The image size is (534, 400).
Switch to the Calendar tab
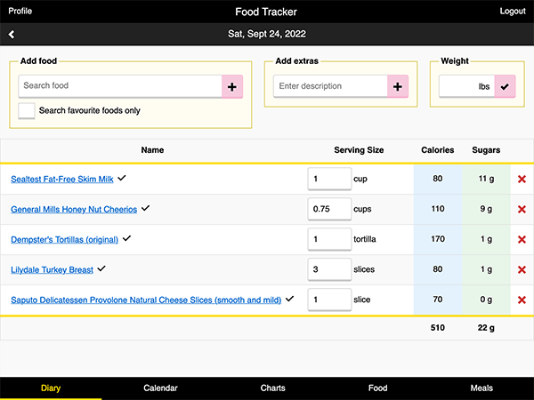[160, 388]
